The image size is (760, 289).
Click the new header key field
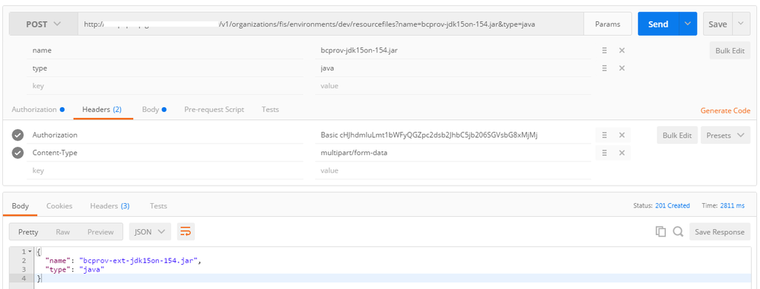point(165,170)
